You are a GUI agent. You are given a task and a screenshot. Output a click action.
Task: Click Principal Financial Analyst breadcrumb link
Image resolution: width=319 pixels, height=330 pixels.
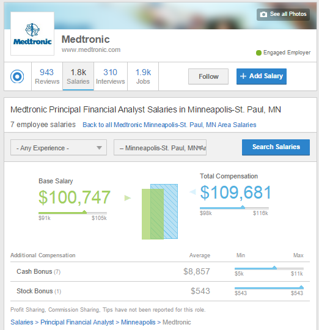pyautogui.click(x=77, y=322)
